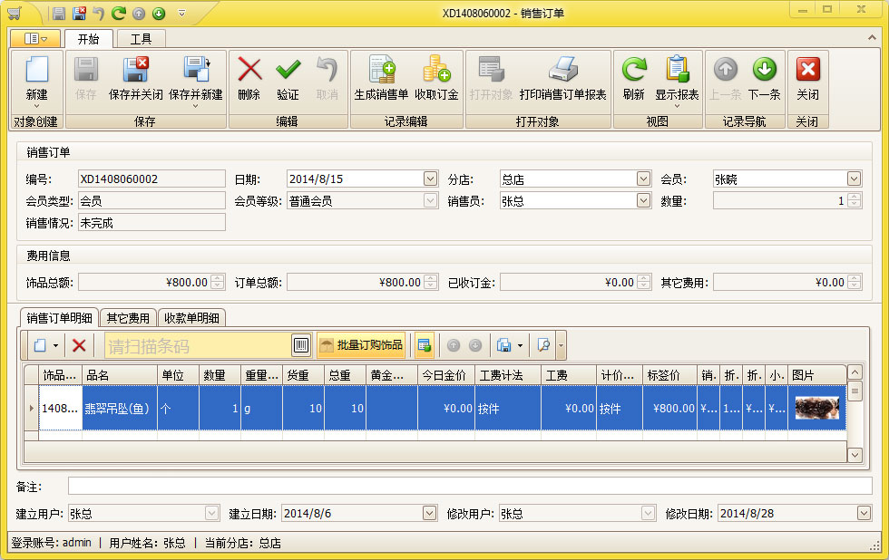Click 打印销售订单报表 printer icon
889x560 pixels.
(562, 70)
